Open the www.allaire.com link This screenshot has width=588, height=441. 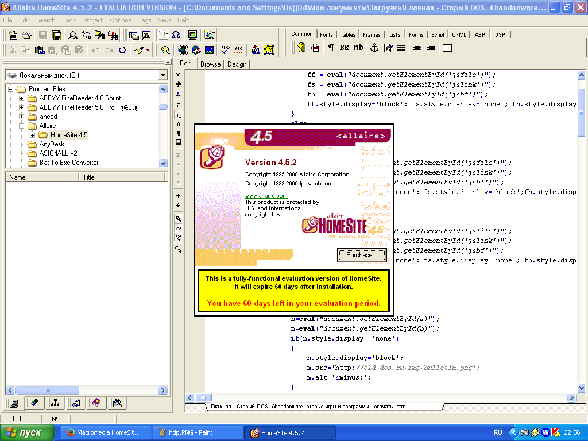pyautogui.click(x=266, y=196)
